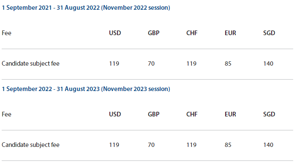Click the Fee header in second table
This screenshot has height=163, width=294.
pos(7,114)
